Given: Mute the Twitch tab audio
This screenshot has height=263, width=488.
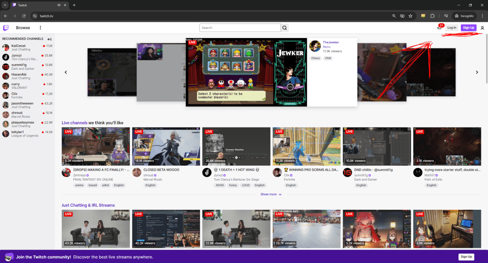Looking at the screenshot, I should [x=59, y=5].
